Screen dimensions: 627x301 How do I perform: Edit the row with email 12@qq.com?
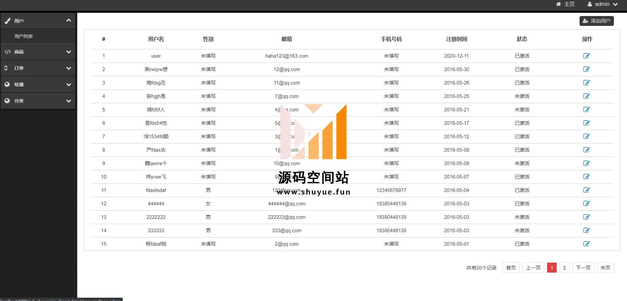click(x=586, y=69)
